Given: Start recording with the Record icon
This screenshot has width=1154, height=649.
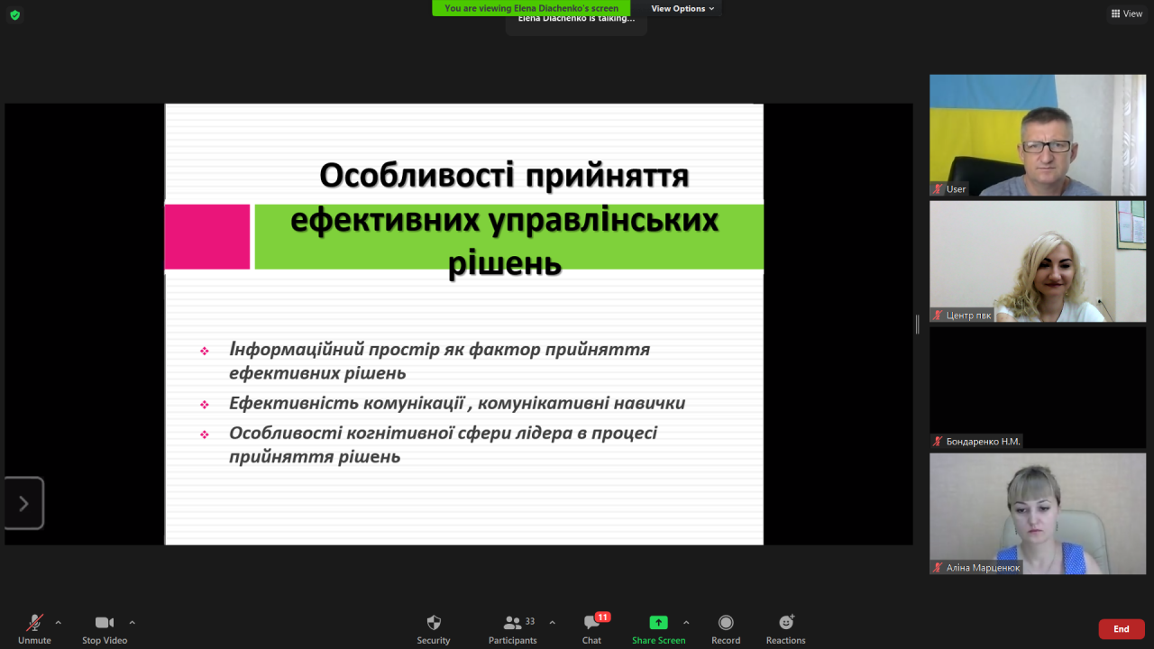Looking at the screenshot, I should (x=726, y=623).
